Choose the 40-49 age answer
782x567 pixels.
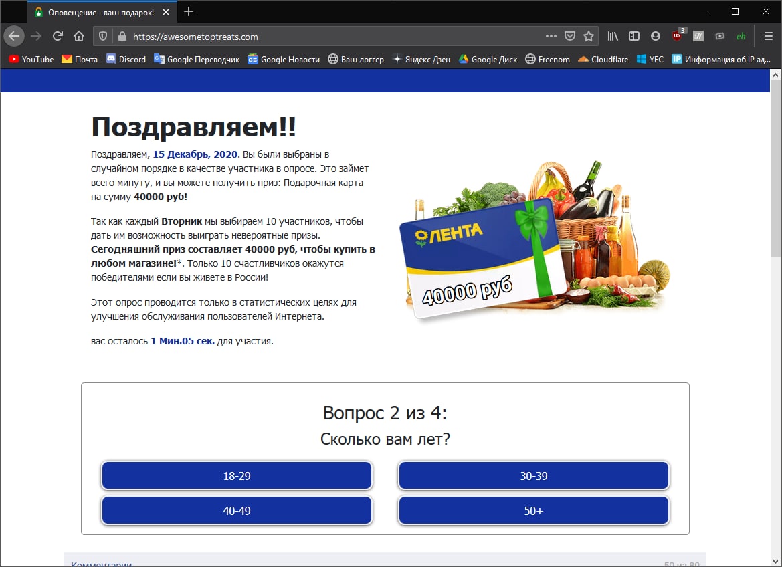[x=237, y=511]
